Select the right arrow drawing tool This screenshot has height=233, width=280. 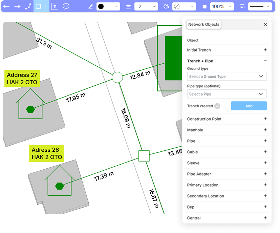pos(17,6)
